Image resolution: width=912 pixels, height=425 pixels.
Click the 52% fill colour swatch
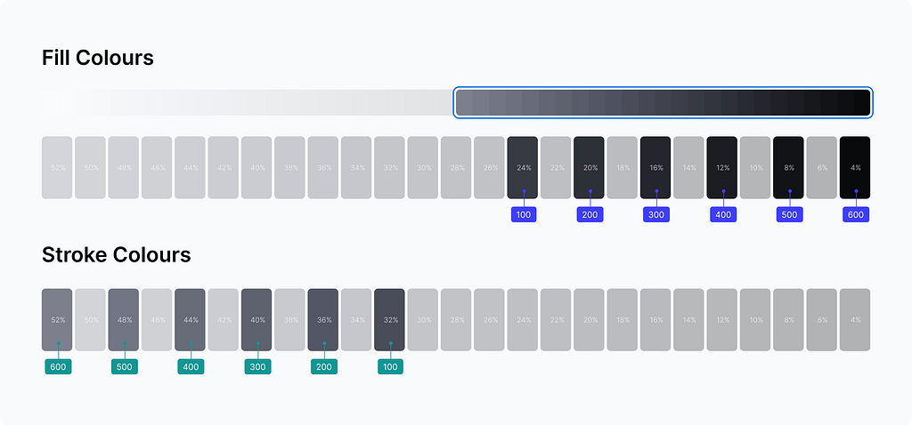click(x=58, y=167)
